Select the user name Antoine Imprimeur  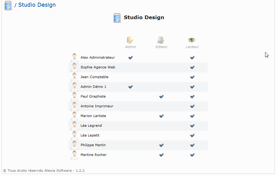tap(97, 106)
